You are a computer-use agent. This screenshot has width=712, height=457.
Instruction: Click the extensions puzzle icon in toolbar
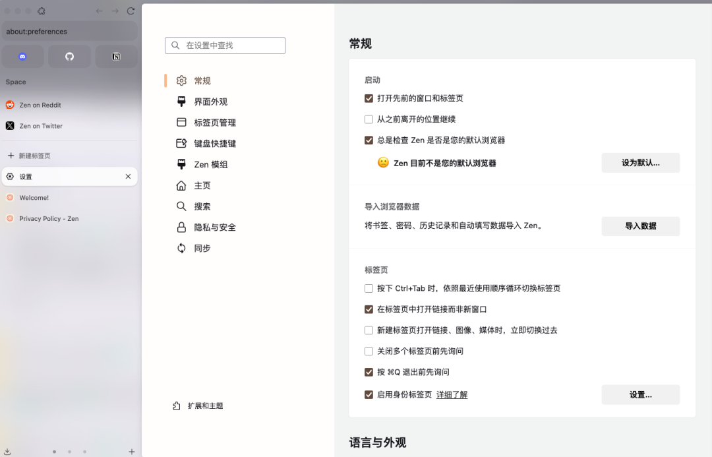[42, 11]
